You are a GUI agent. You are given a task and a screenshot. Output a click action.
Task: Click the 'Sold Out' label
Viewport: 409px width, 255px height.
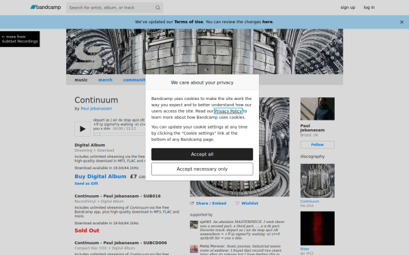click(87, 231)
